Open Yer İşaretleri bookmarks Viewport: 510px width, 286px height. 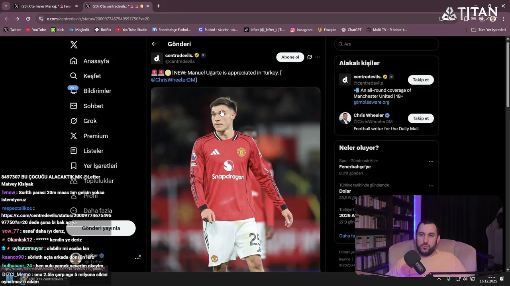[x=94, y=166]
